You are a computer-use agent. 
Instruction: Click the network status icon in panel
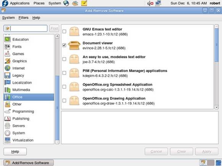click(158, 3)
